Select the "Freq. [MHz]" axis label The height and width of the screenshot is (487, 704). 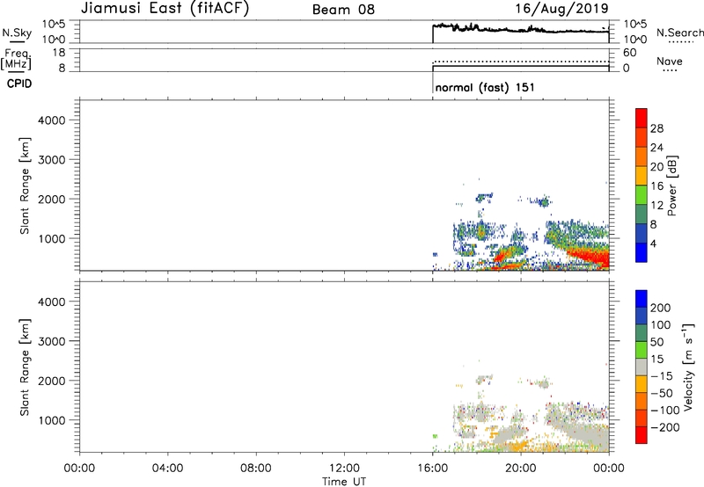click(16, 59)
